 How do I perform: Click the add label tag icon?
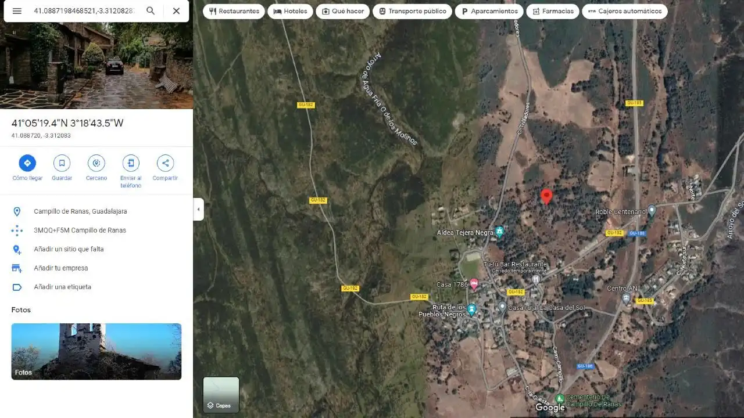17,287
